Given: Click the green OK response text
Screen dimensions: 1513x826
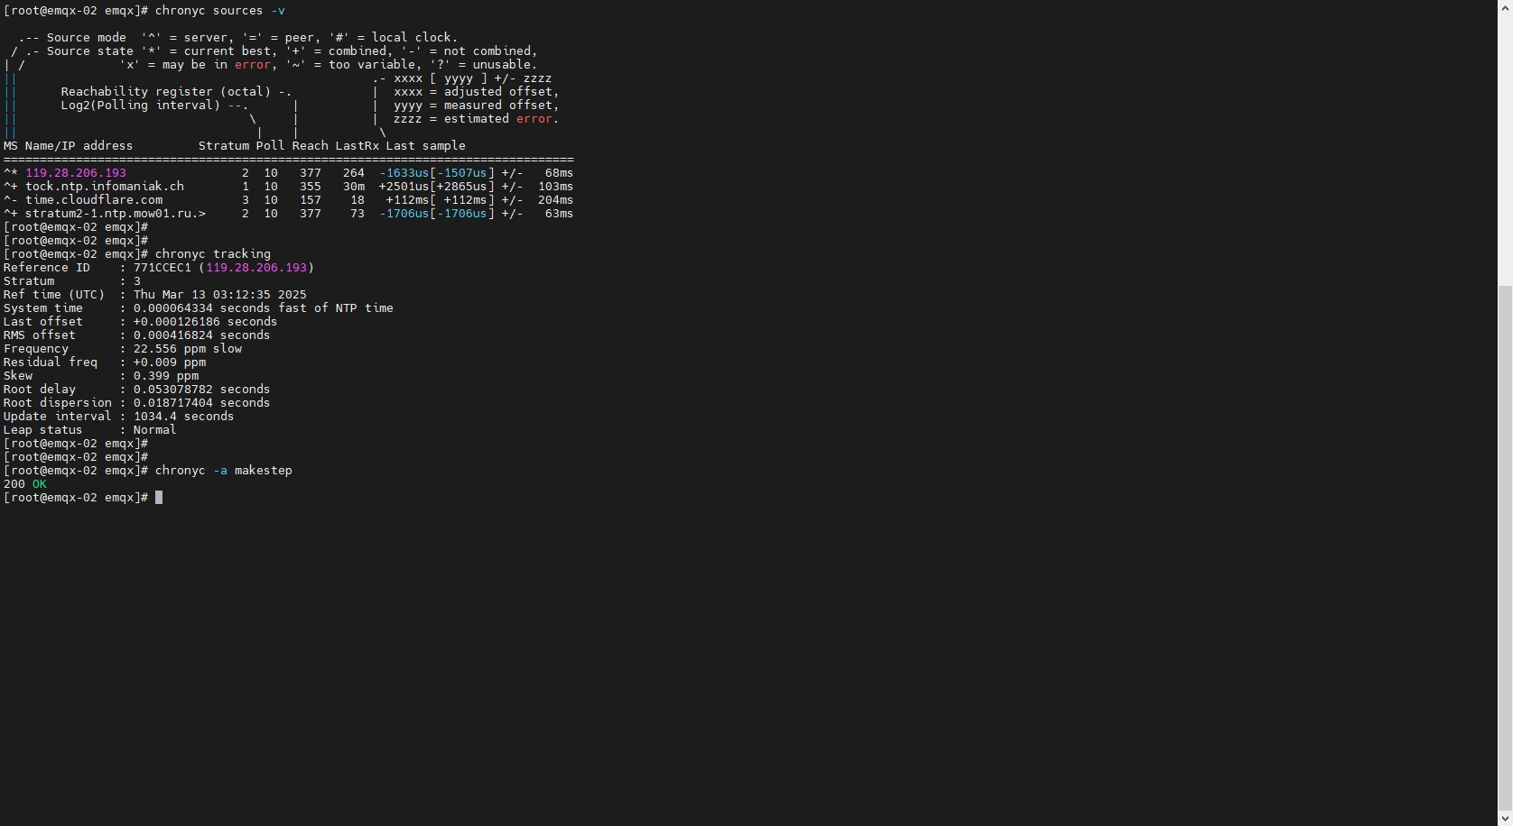Looking at the screenshot, I should tap(40, 484).
